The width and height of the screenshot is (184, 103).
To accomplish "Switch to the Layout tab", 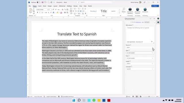I will [55, 6].
